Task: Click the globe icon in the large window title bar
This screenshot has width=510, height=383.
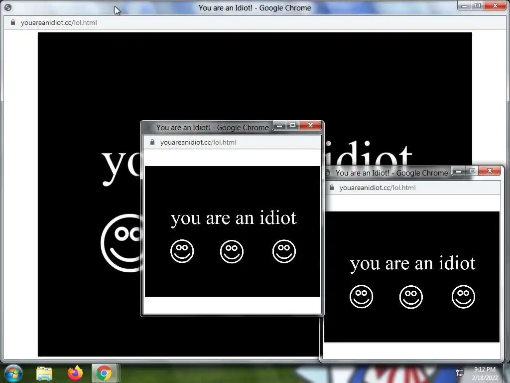Action: tap(8, 7)
